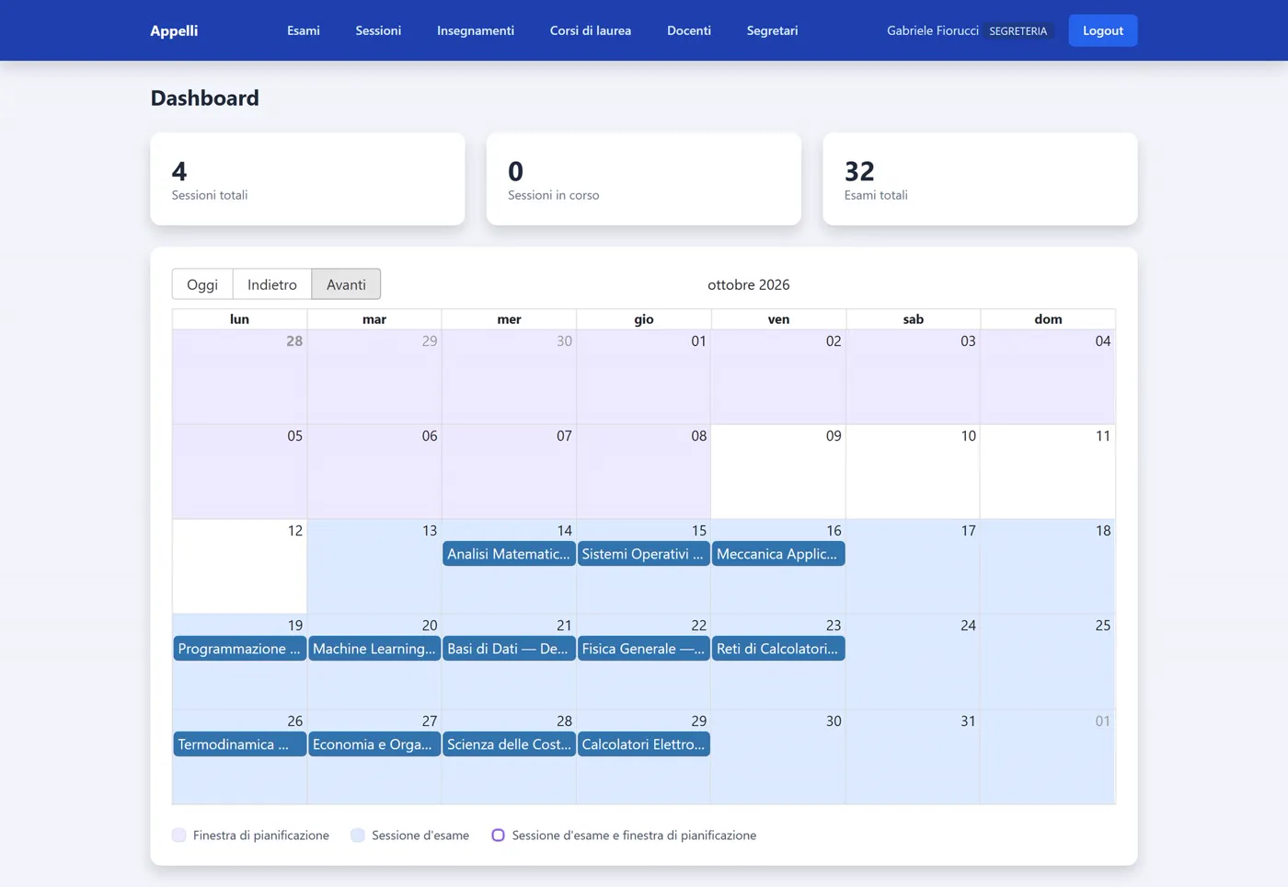1288x887 pixels.
Task: Open the Programmazione exam event
Action: click(239, 649)
